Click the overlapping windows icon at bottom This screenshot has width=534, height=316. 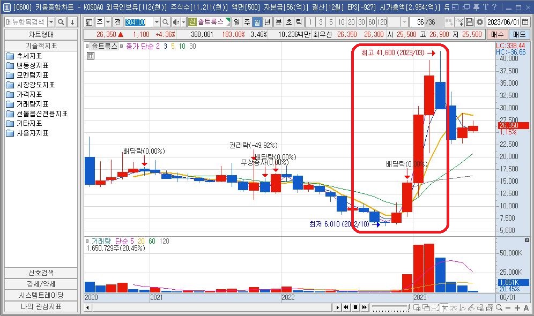[x=426, y=308]
